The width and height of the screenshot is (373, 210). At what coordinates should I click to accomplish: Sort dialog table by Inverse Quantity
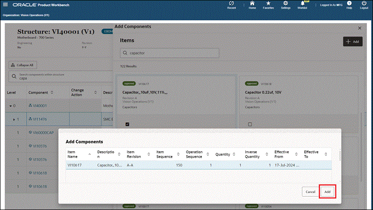[x=267, y=154]
